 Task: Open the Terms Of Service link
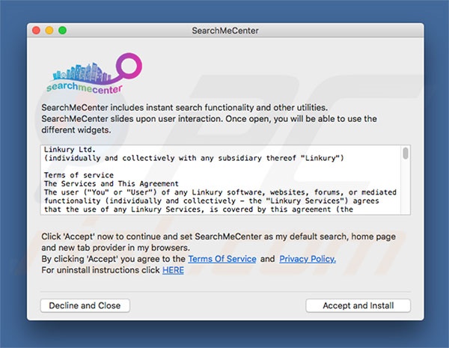pyautogui.click(x=222, y=259)
